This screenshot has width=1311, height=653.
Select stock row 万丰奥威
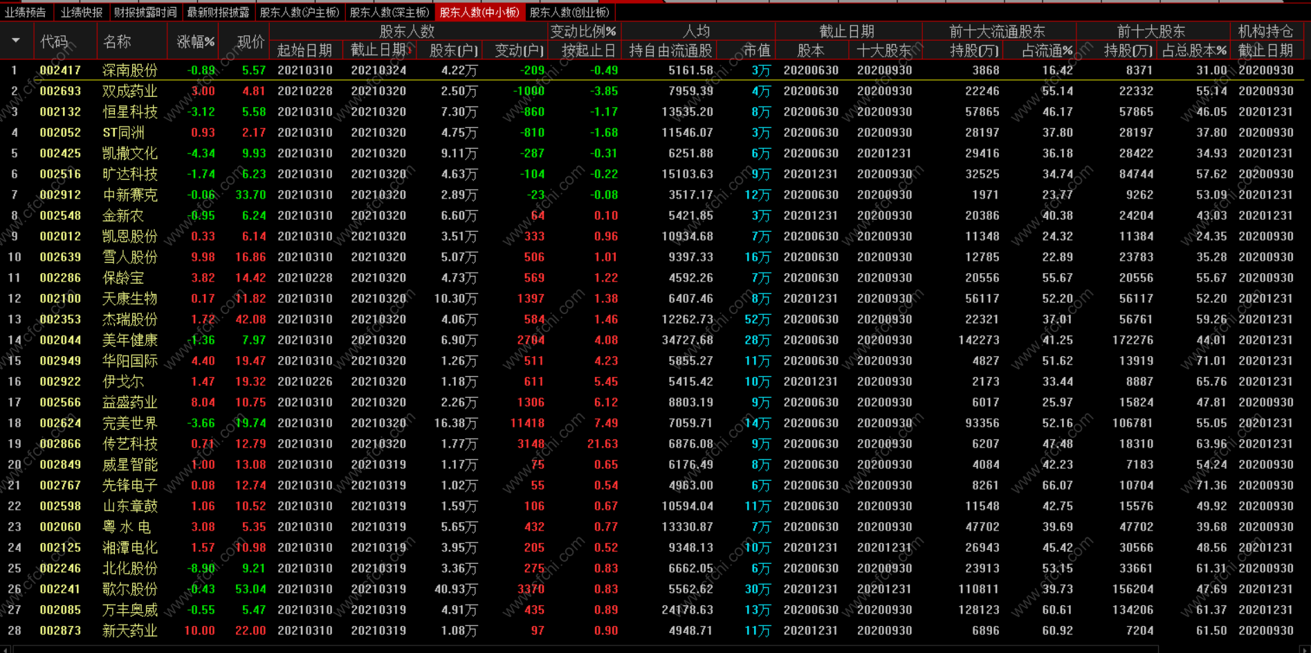pyautogui.click(x=652, y=610)
